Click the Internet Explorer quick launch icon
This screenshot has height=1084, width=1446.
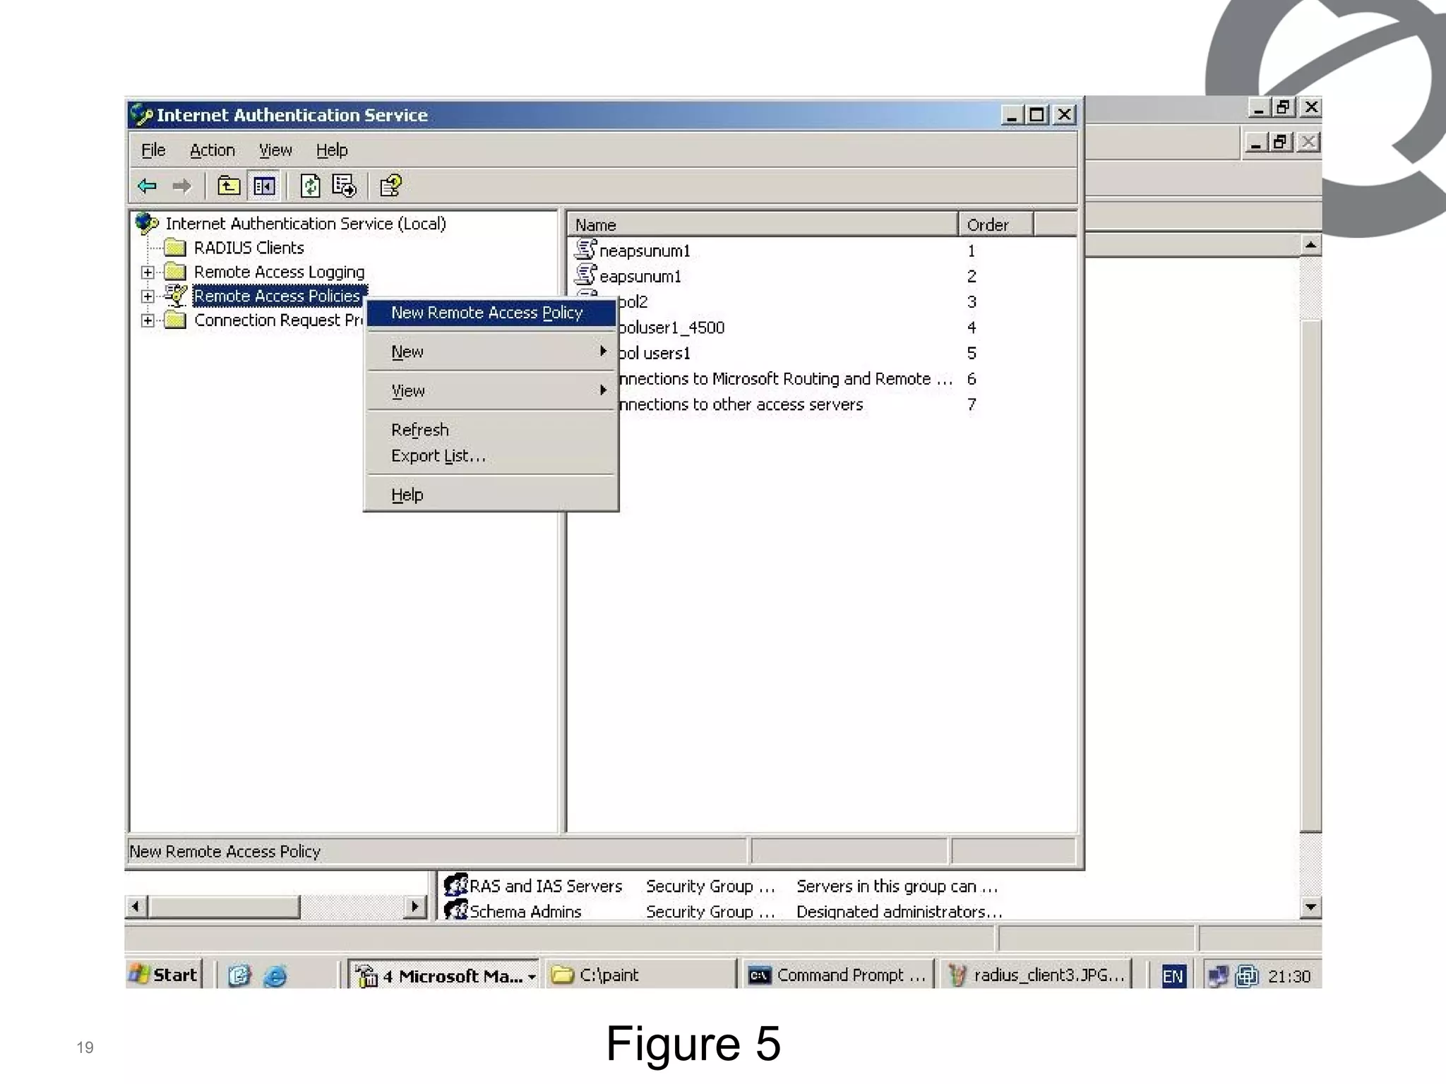coord(275,976)
